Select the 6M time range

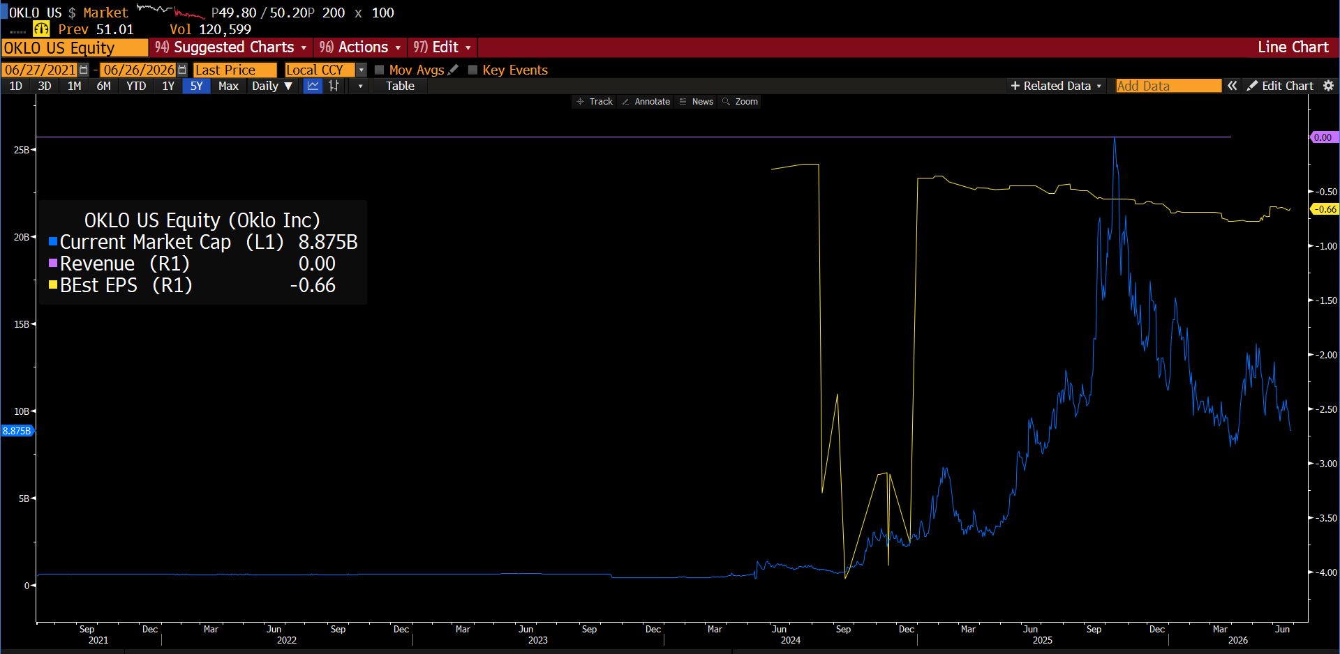tap(103, 86)
